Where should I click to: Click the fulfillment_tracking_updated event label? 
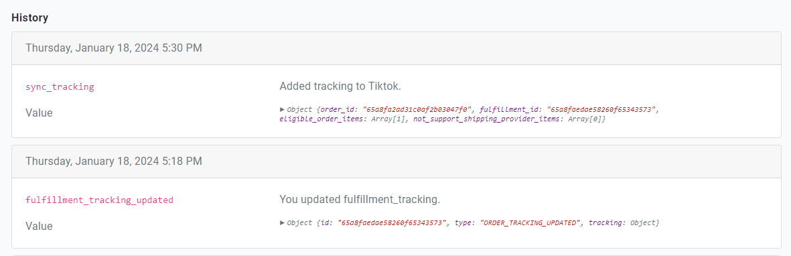click(x=99, y=200)
